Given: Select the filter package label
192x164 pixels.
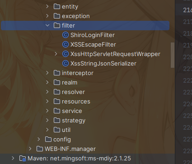Looking at the screenshot, I should pyautogui.click(x=68, y=25).
